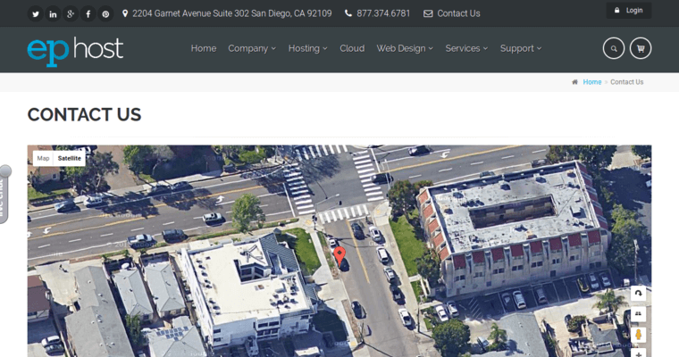Click the search magnifier icon
Screen dimensions: 679x357
click(x=614, y=48)
